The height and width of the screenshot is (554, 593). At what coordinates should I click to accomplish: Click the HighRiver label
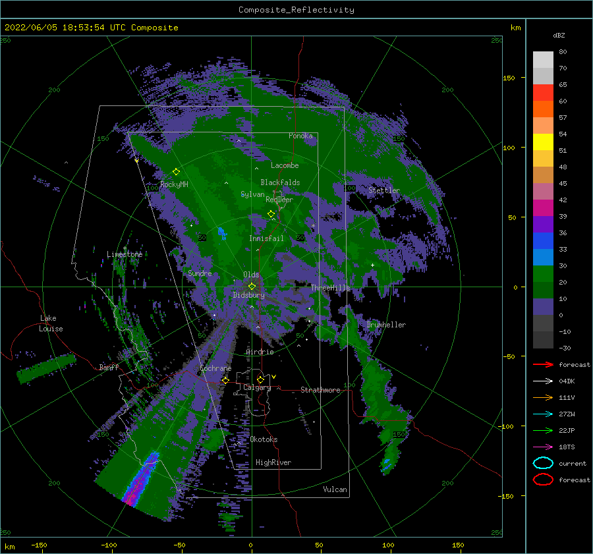tap(273, 462)
